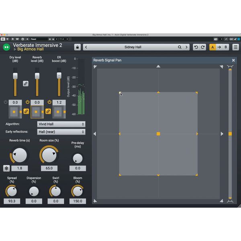Click the Bloom knob
Screen dimensions: 241x241
[78, 192]
